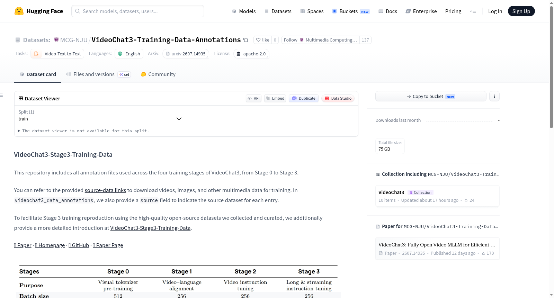
Task: Click the Duplicate button
Action: pyautogui.click(x=304, y=98)
